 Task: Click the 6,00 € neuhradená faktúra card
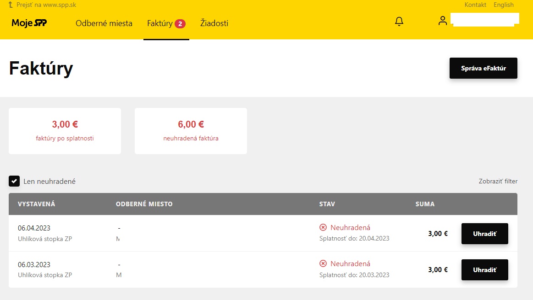[191, 131]
